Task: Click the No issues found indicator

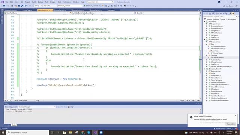Action: [x=21, y=100]
